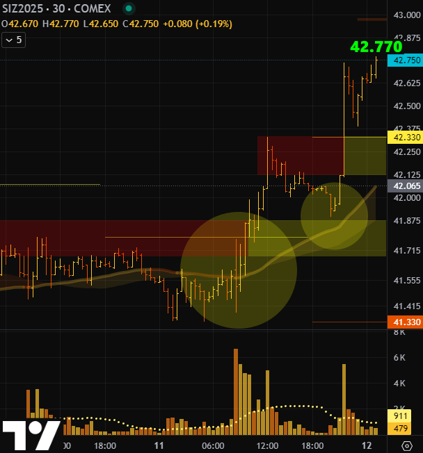Click the date label 12 on time axis
The height and width of the screenshot is (453, 423).
tap(367, 446)
